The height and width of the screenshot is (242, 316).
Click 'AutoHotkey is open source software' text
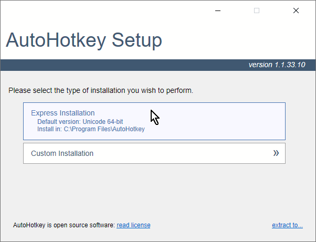pyautogui.click(x=64, y=225)
